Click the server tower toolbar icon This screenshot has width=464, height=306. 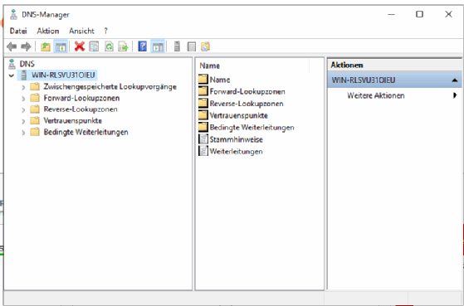coord(177,46)
